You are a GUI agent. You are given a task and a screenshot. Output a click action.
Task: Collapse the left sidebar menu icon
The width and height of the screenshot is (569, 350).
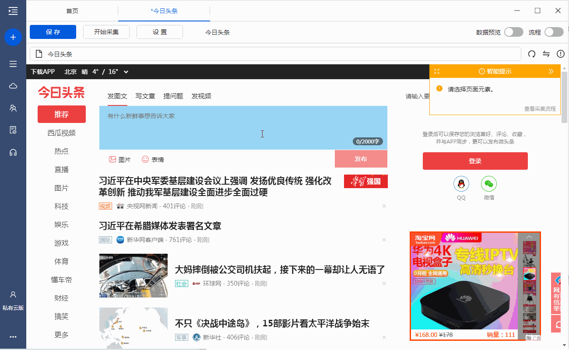tap(13, 11)
